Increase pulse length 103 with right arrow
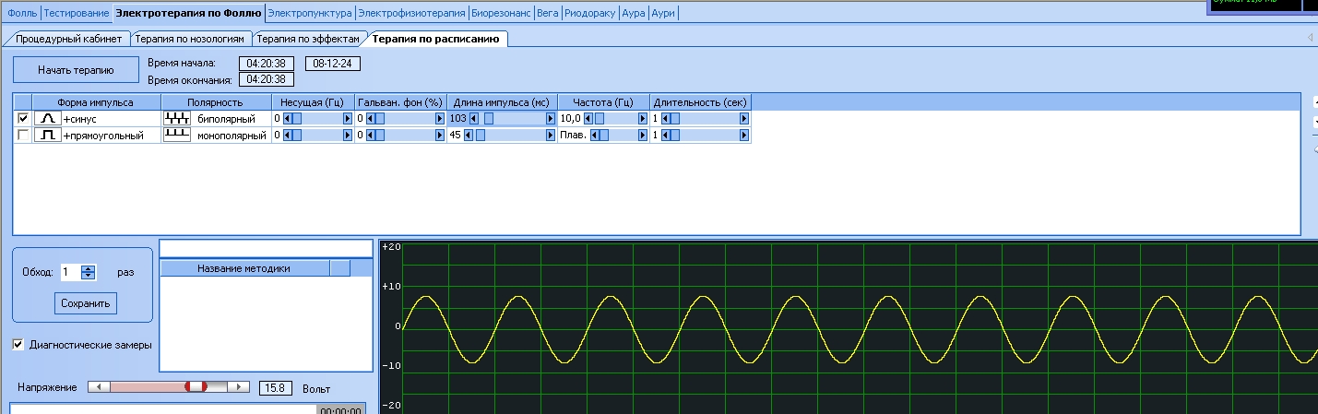Screen dimensions: 1318x414 (551, 119)
